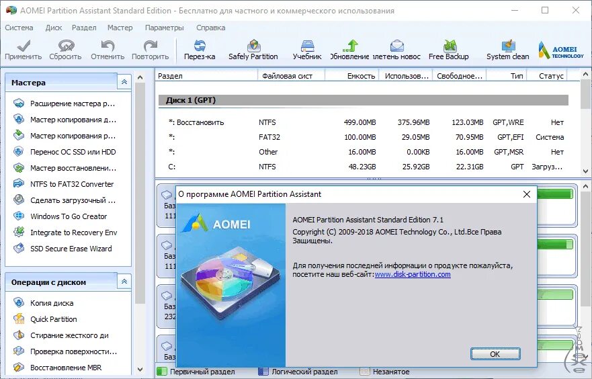
Task: Open the Диск menu
Action: 54,28
